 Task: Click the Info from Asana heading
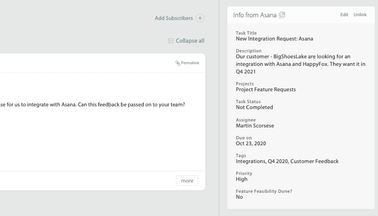click(255, 15)
